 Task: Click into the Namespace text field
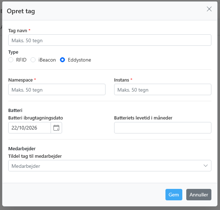tap(57, 89)
